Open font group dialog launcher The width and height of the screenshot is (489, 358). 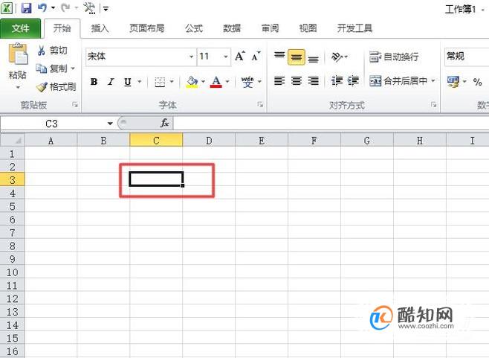(260, 105)
